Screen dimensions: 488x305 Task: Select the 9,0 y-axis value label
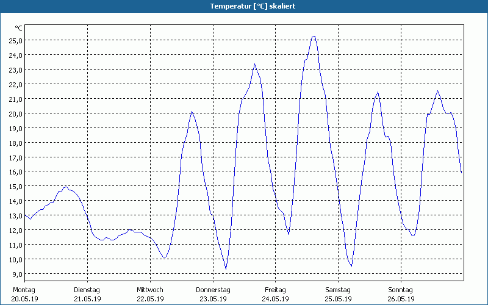click(16, 274)
